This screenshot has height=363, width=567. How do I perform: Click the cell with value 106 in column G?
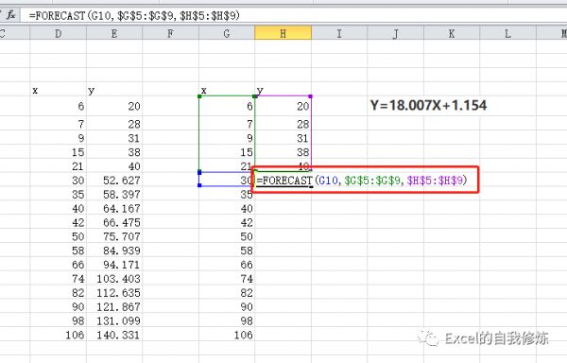[227, 335]
